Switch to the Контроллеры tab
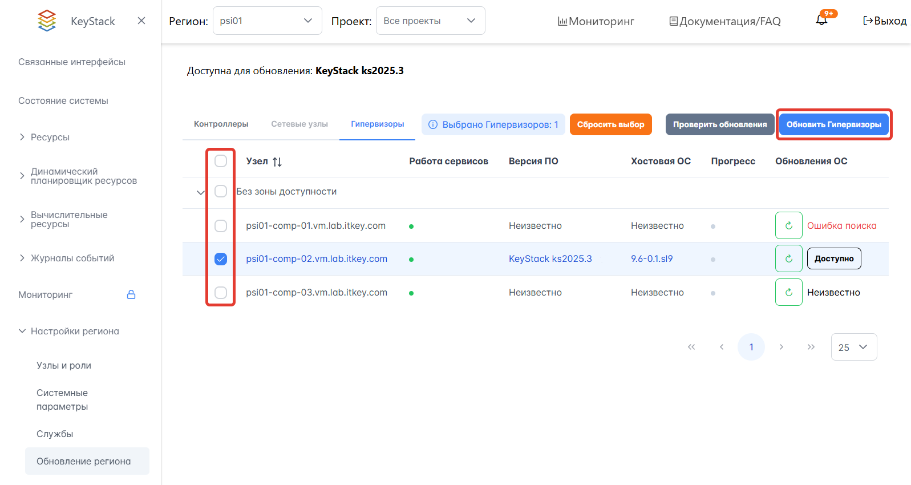 221,124
